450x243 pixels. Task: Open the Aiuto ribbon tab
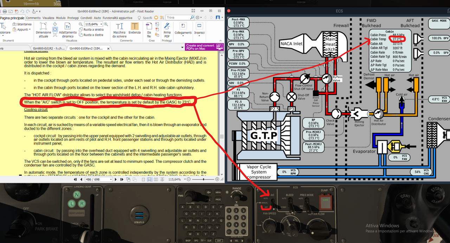pos(97,18)
